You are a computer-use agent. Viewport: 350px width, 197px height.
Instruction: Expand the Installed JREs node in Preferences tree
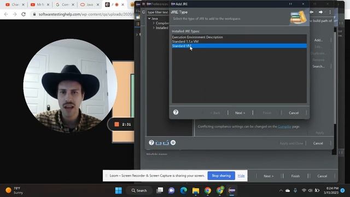click(154, 28)
